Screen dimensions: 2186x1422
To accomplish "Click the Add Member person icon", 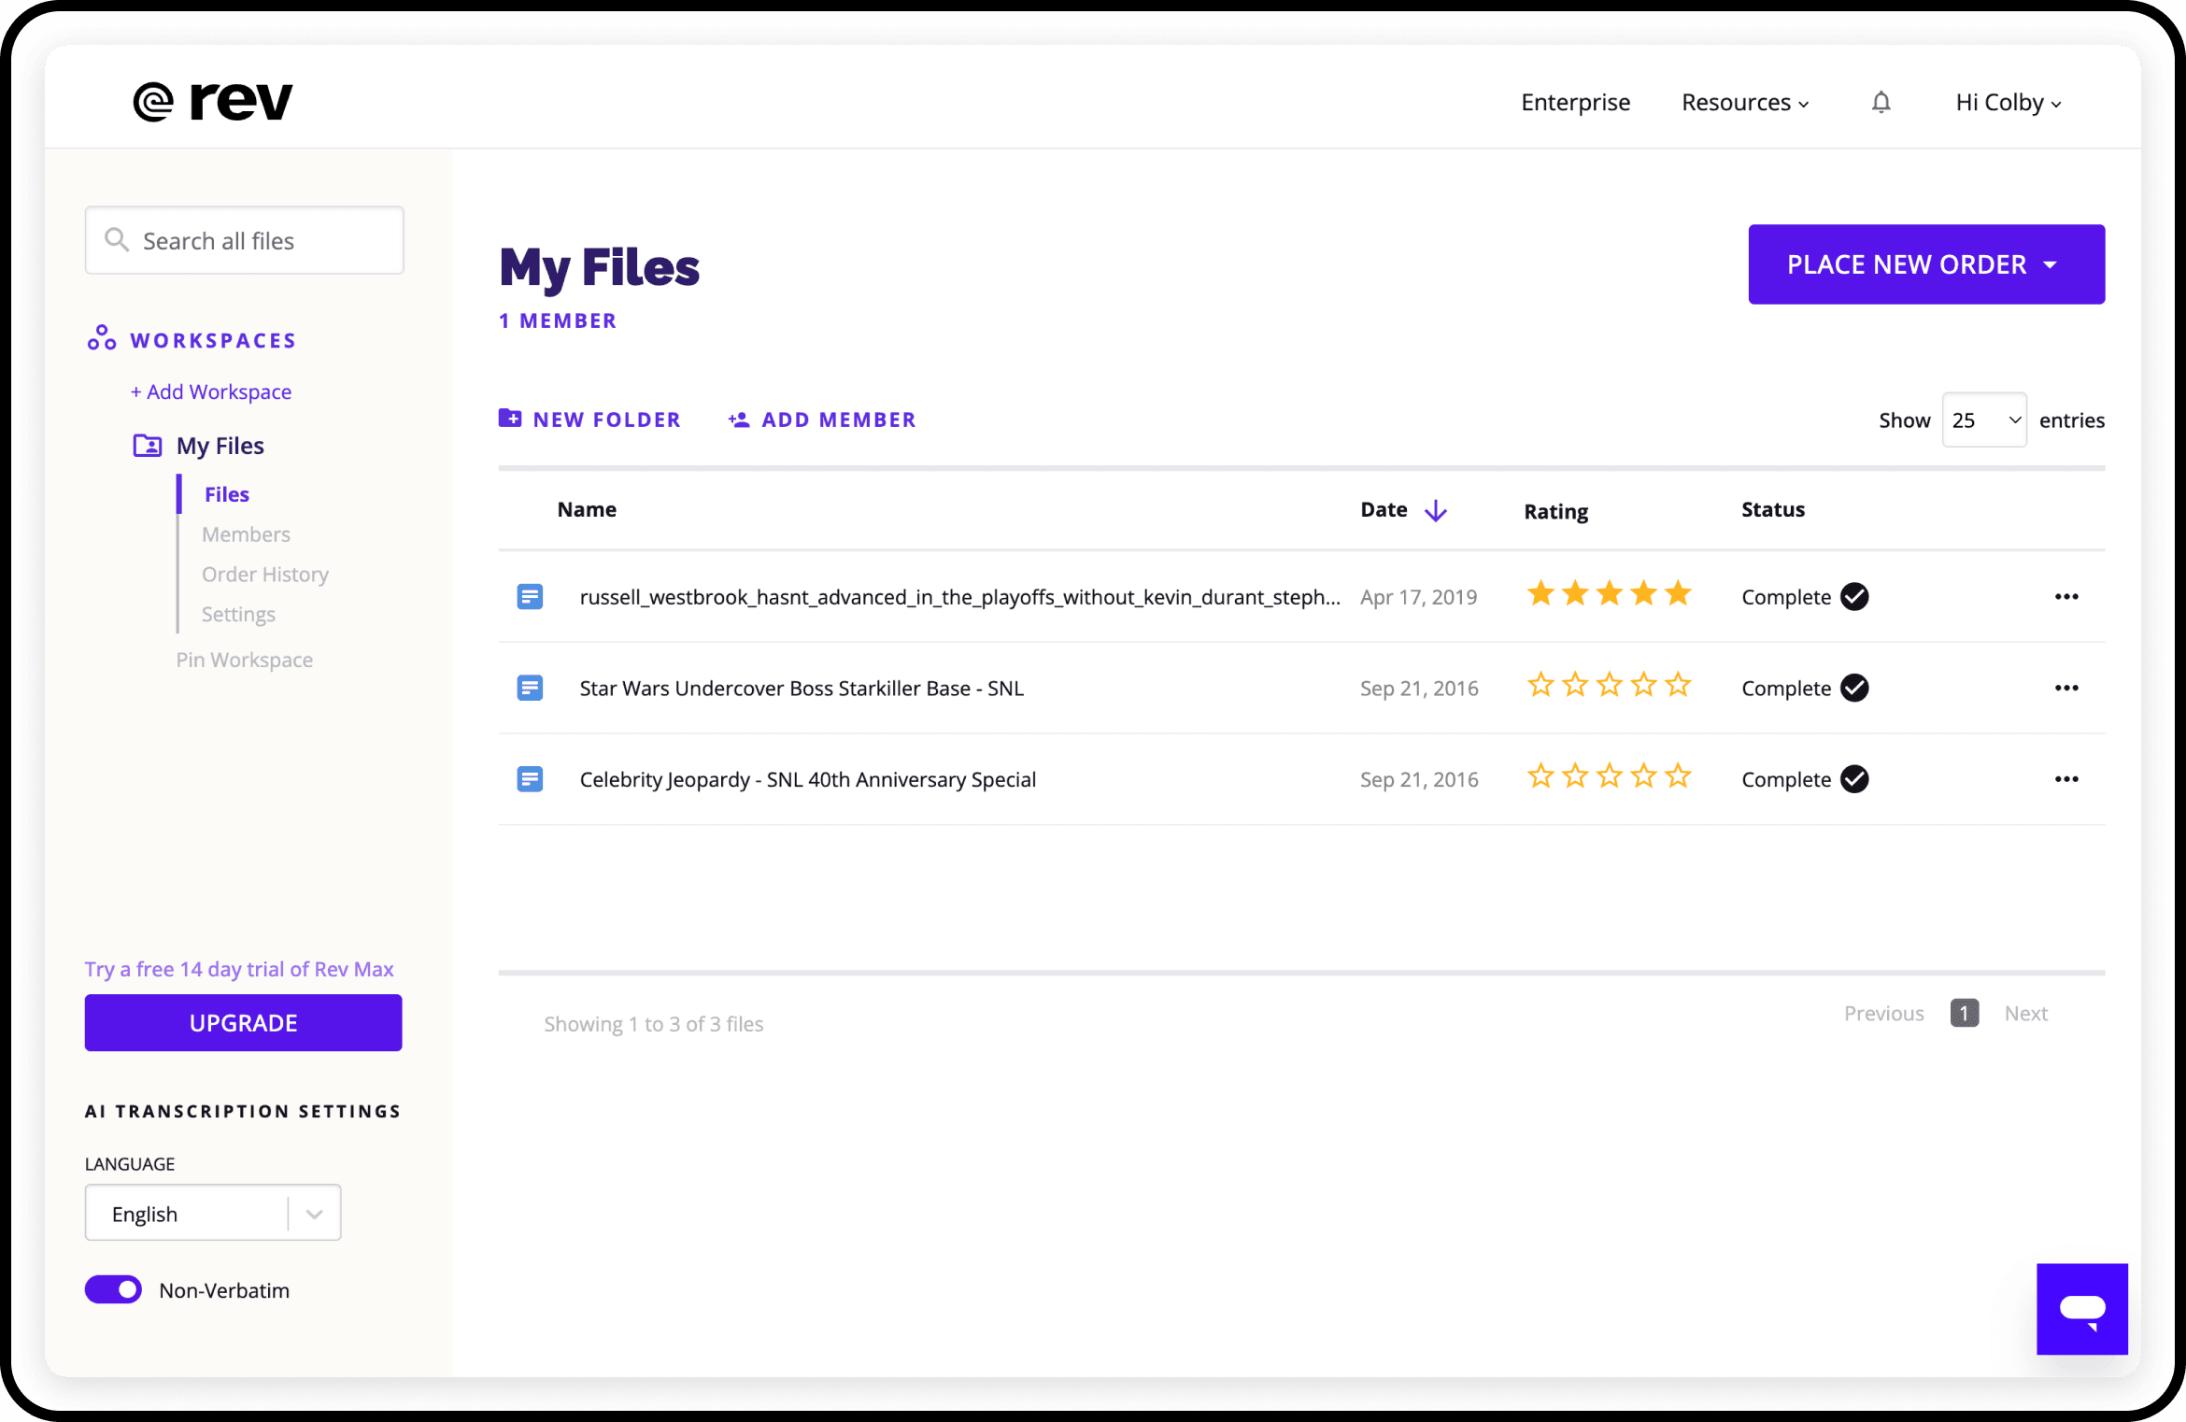I will (739, 419).
